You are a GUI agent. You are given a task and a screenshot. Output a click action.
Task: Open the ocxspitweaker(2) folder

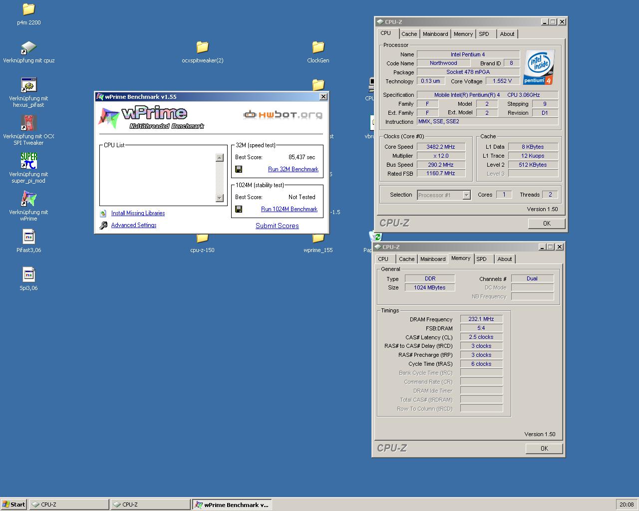point(202,47)
